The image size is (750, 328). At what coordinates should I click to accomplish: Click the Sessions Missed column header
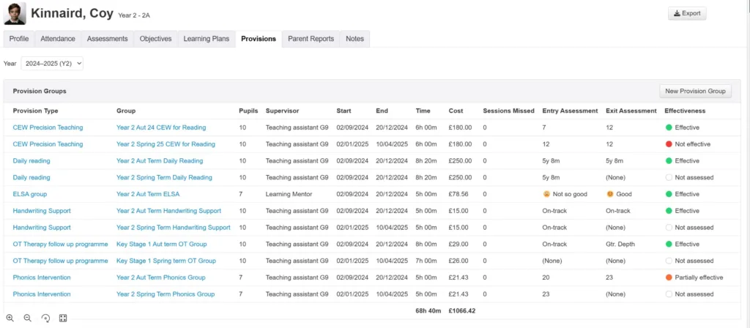tap(508, 111)
